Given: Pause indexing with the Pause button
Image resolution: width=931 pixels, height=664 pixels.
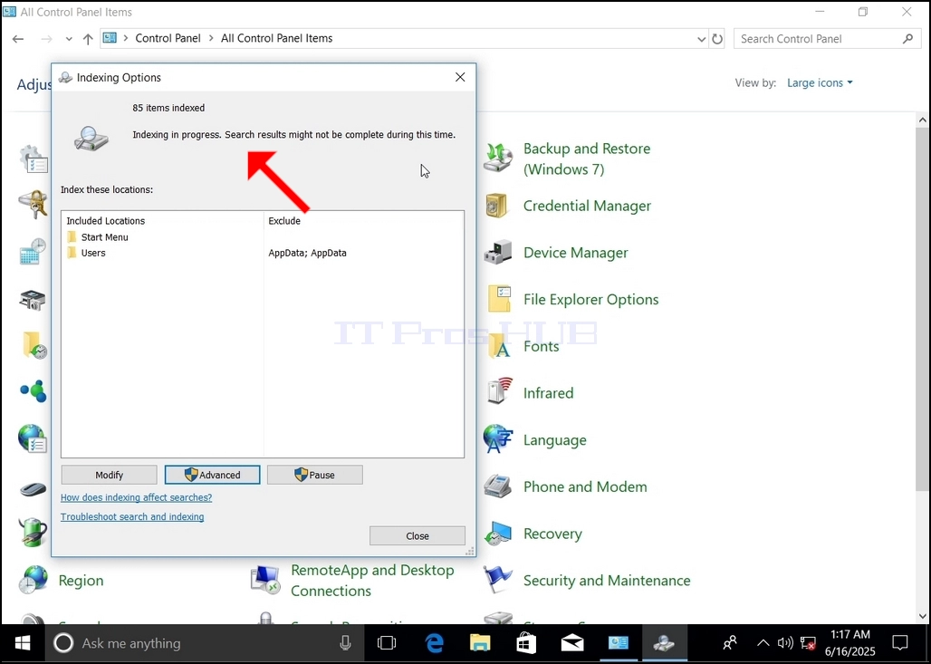Looking at the screenshot, I should coord(314,475).
